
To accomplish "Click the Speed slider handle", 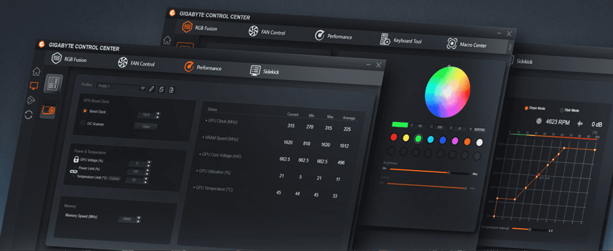I will click(x=466, y=188).
